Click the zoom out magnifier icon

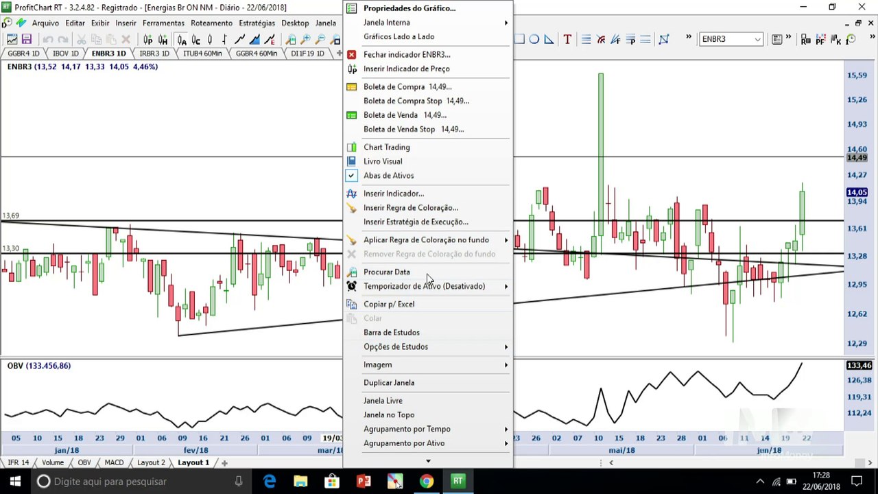(x=320, y=40)
